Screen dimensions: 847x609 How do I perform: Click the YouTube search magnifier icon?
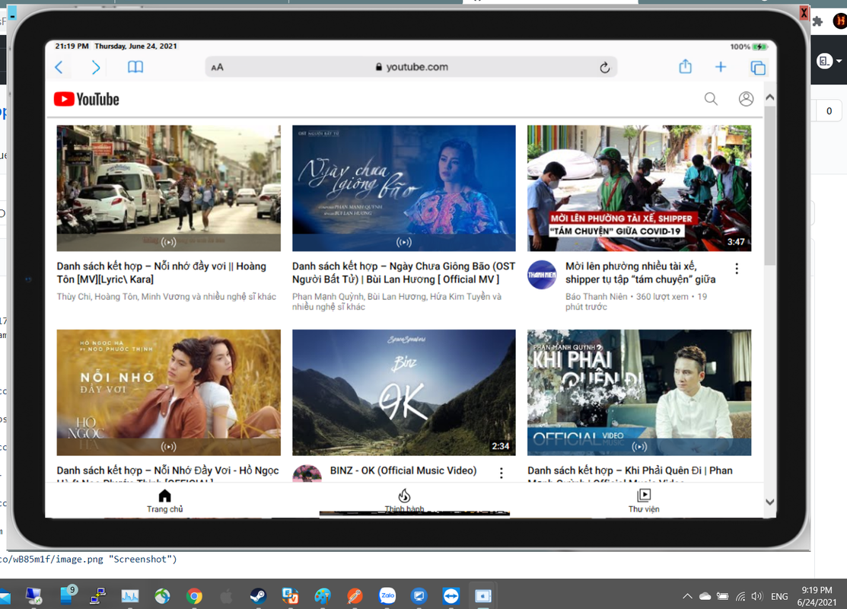pos(711,99)
